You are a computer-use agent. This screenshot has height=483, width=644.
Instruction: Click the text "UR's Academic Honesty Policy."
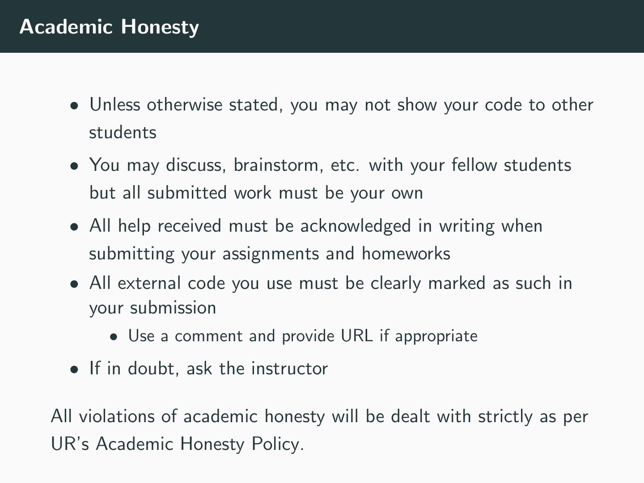tap(177, 444)
